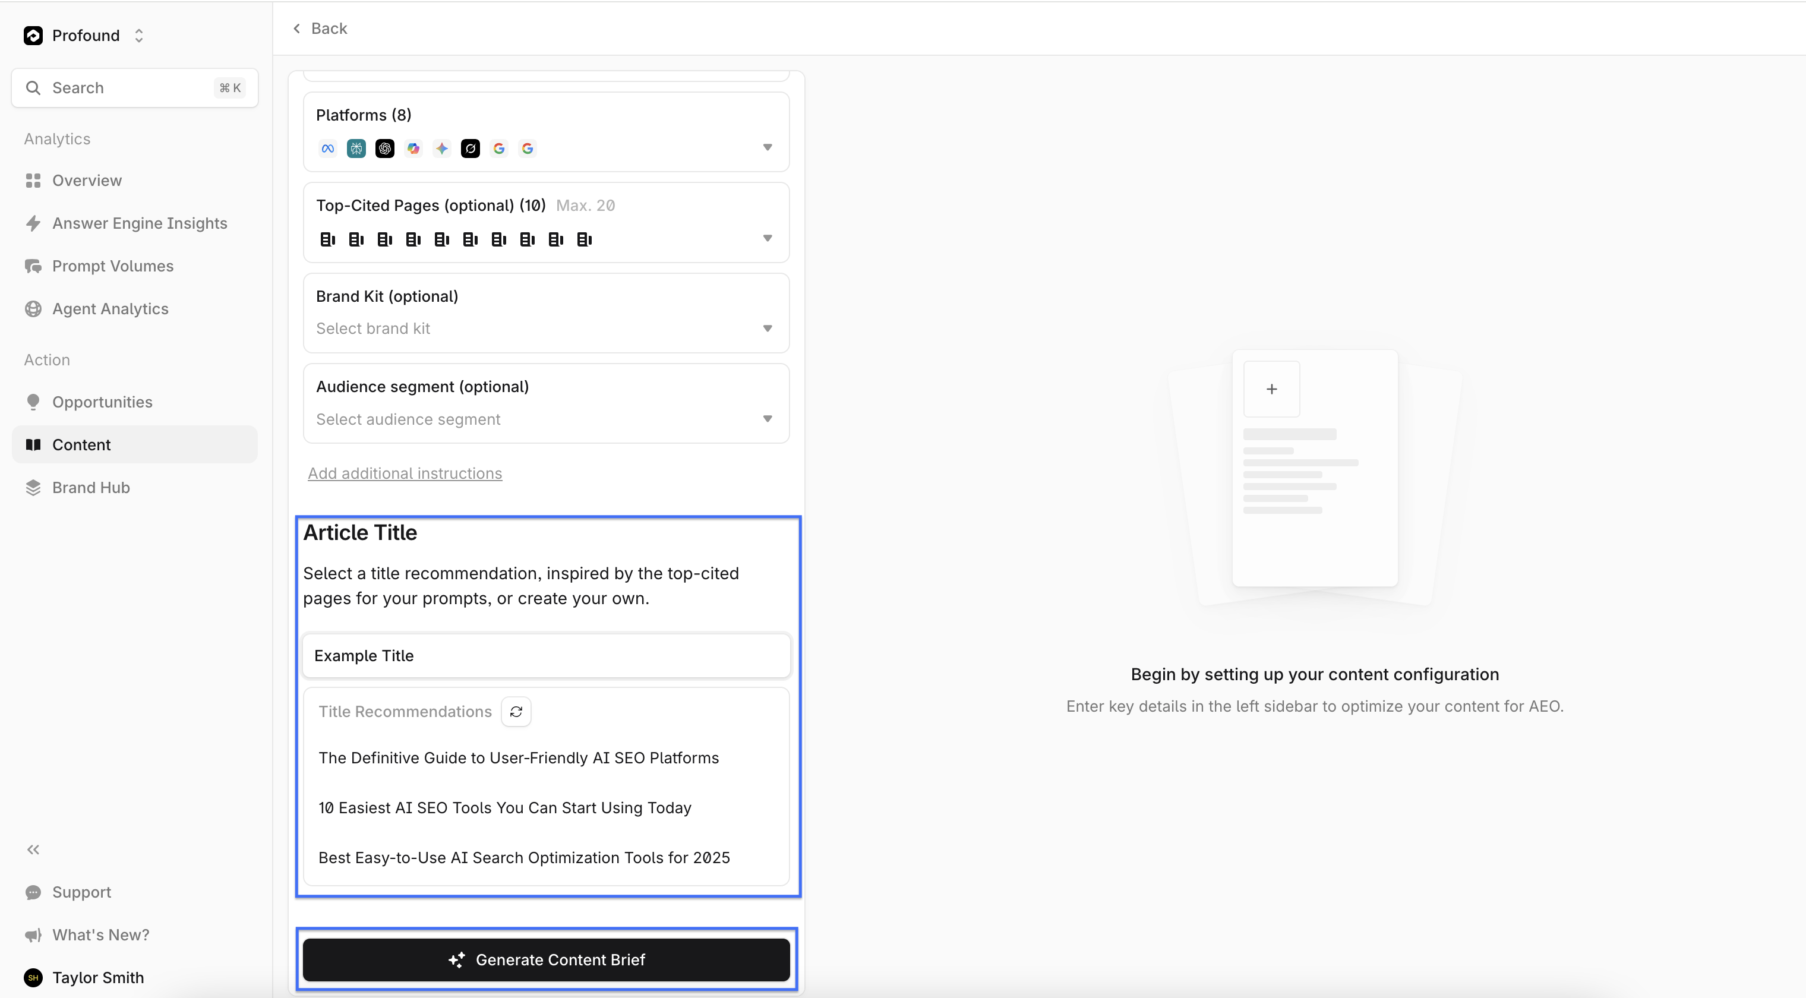Open Brand Hub
Viewport: 1806px width, 998px height.
click(91, 488)
